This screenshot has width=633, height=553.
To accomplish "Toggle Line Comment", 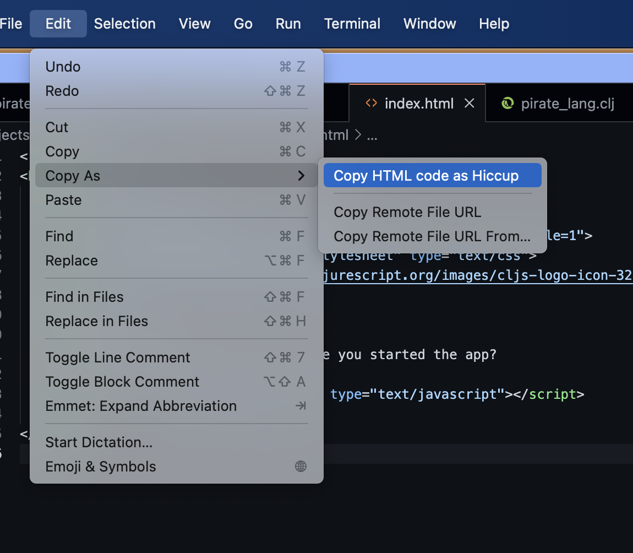I will tap(118, 357).
